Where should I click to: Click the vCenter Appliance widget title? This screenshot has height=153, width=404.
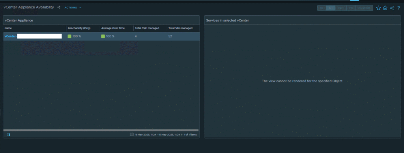tap(19, 20)
